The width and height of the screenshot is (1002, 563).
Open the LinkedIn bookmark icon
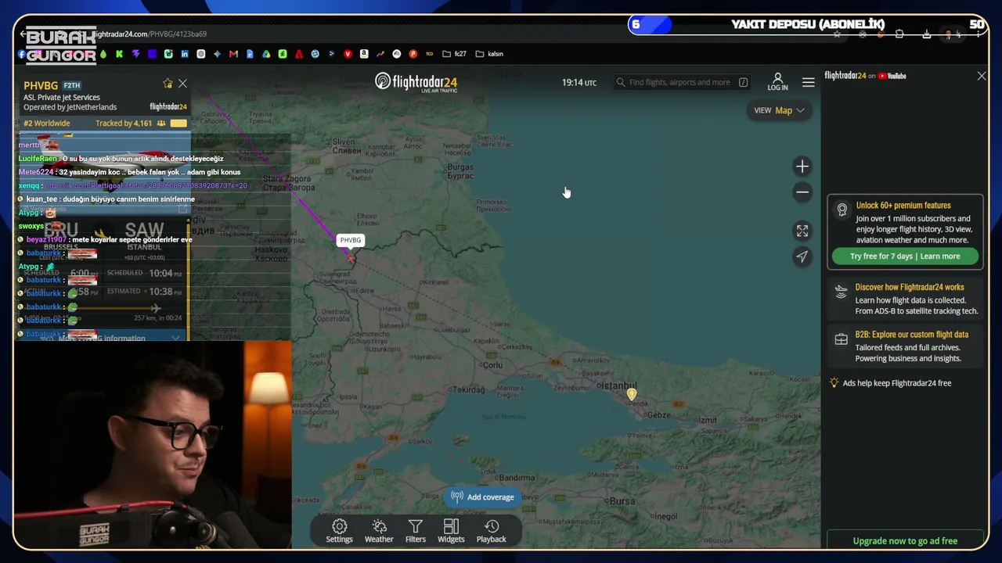(x=185, y=54)
